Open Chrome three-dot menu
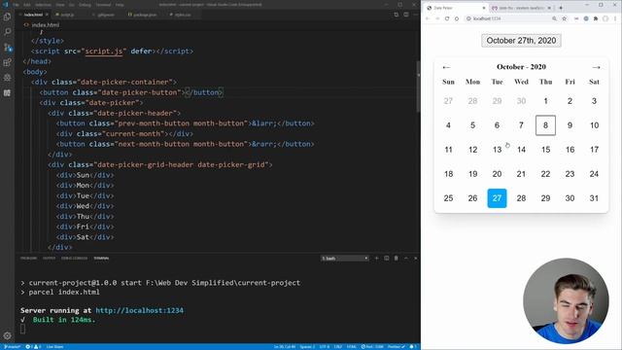 click(x=615, y=18)
